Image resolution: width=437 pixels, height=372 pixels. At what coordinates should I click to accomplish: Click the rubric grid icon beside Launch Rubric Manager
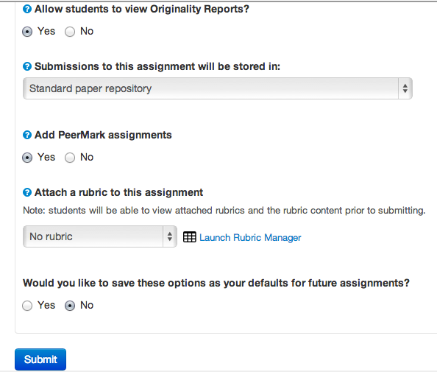tap(190, 237)
